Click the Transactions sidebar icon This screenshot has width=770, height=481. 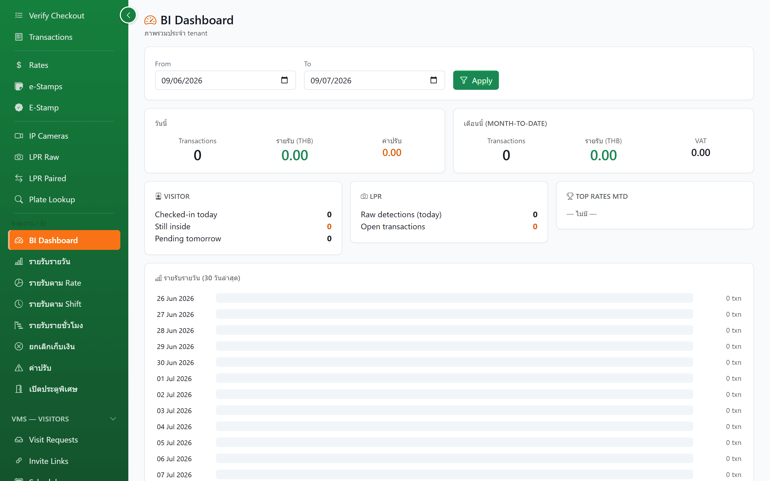click(19, 37)
